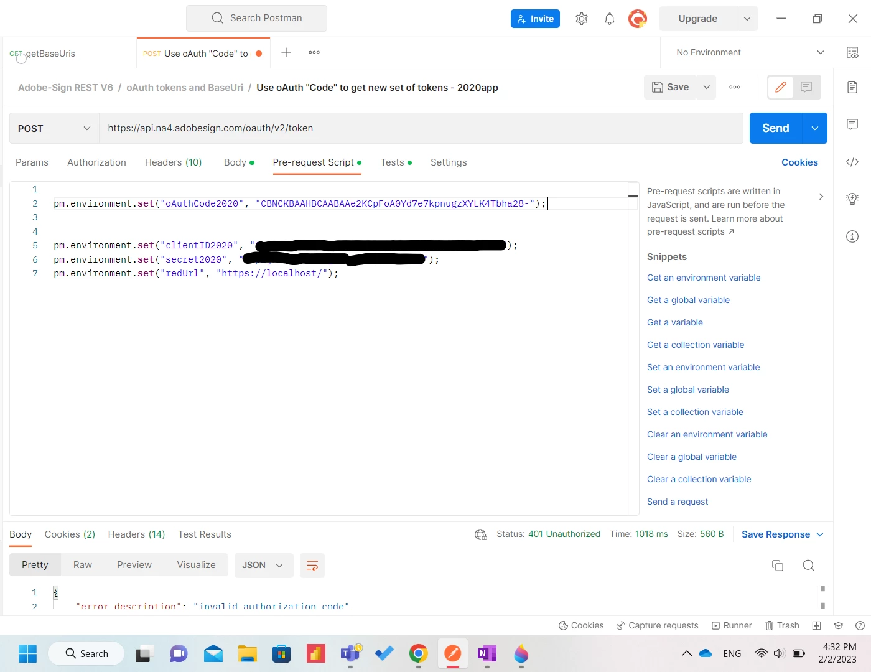The width and height of the screenshot is (871, 672).
Task: Expand the Save options dropdown arrow
Action: coord(707,87)
